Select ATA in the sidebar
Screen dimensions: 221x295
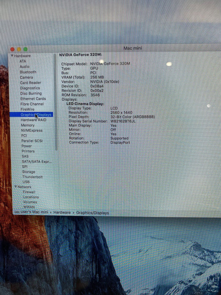coord(23,61)
